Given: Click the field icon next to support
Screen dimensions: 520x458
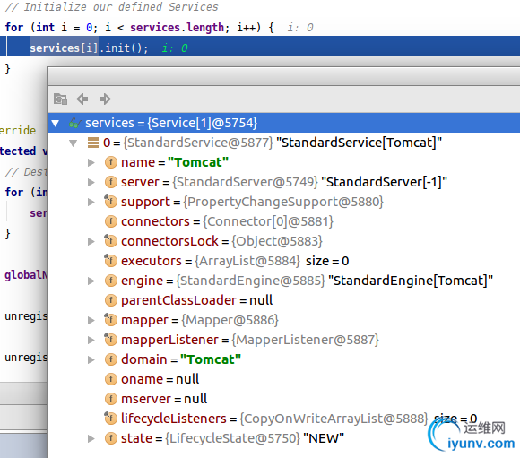Looking at the screenshot, I should [x=111, y=202].
